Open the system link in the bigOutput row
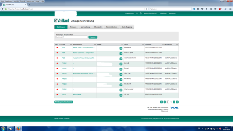The width and height of the screenshot is (233, 131). [121, 48]
